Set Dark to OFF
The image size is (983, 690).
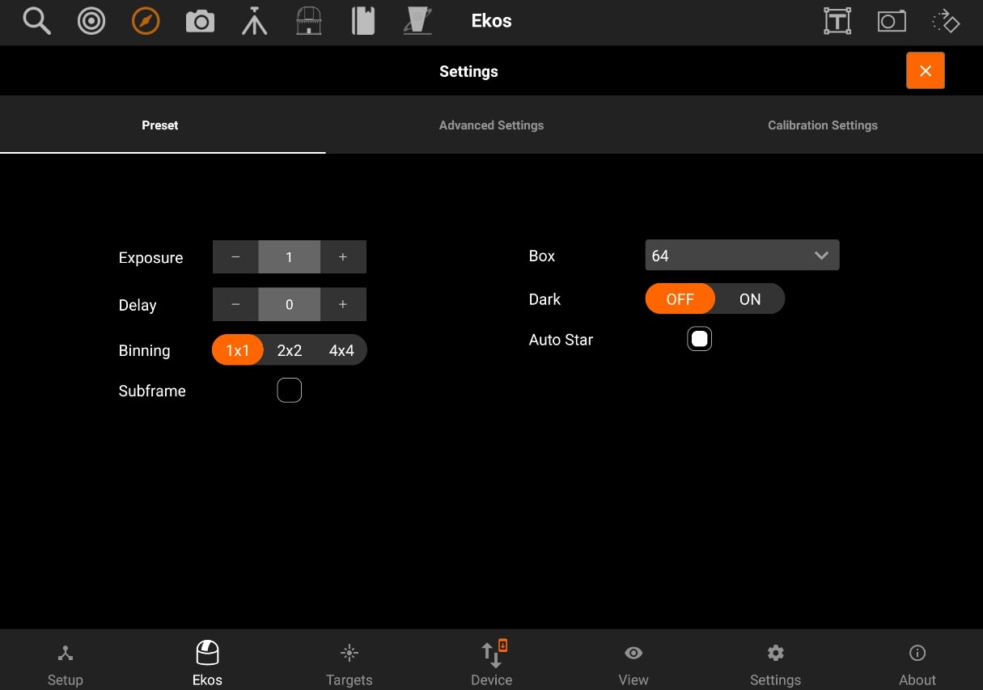click(680, 299)
